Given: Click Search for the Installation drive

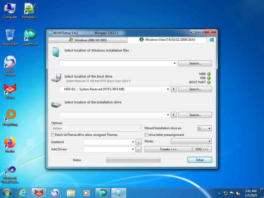Looking at the screenshot, I should (x=195, y=115).
